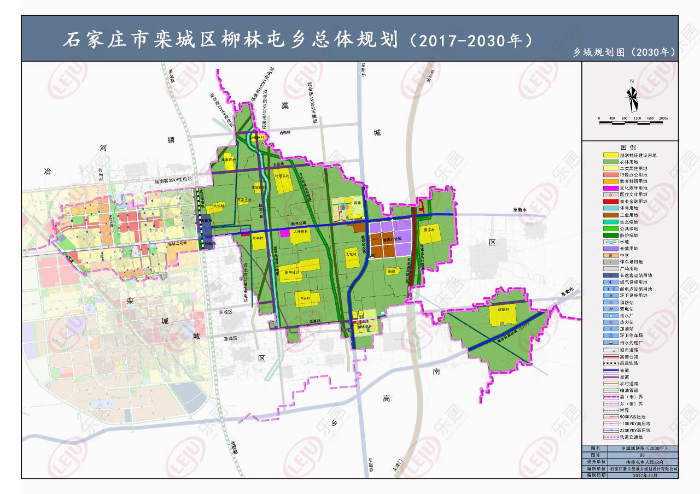Click the 省道 blue legend line
Viewport: 700px width, 494px height.
(611, 370)
